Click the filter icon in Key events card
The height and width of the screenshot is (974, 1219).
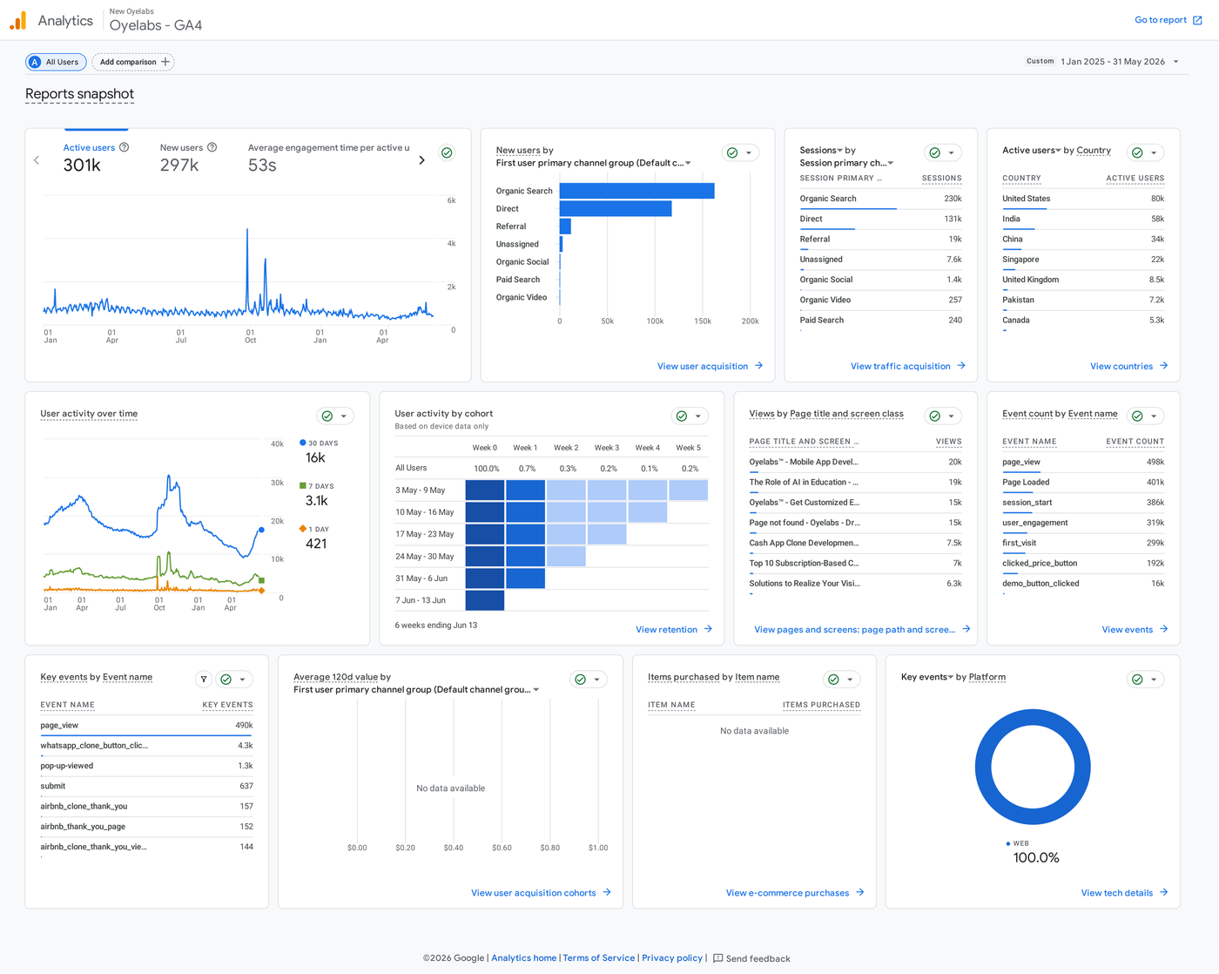(x=204, y=679)
